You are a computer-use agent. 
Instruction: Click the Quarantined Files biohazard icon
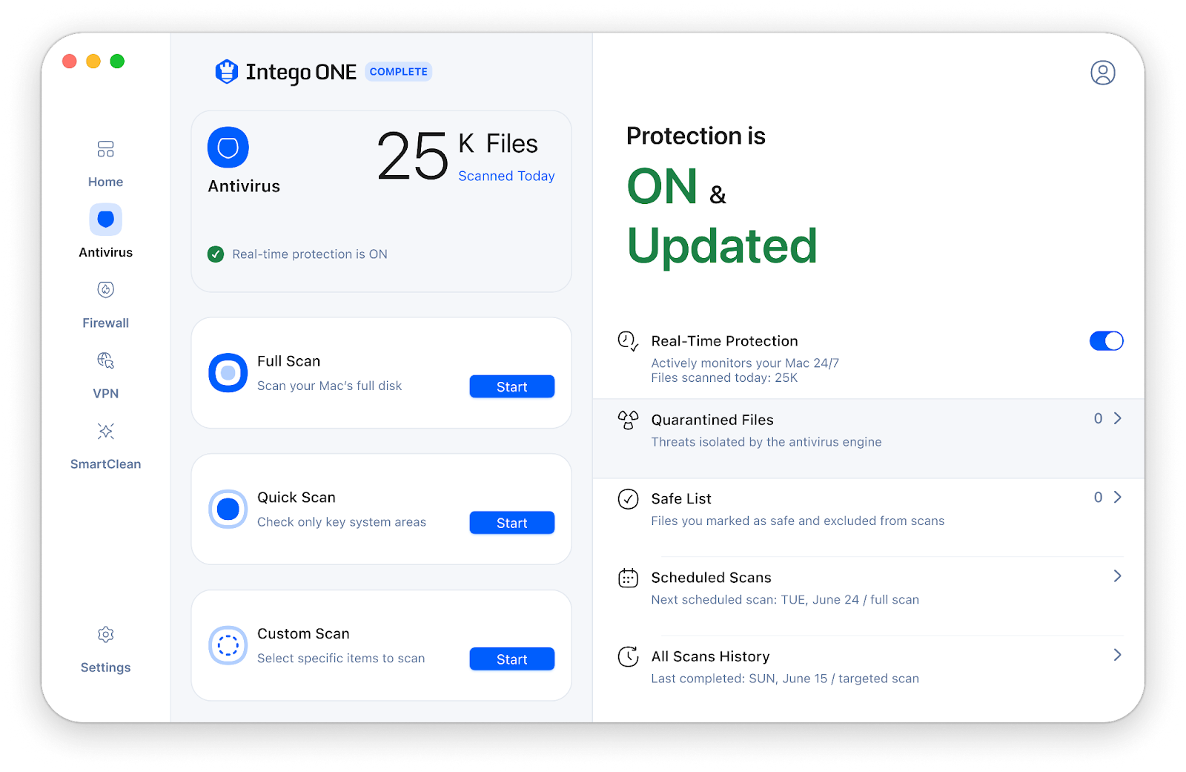click(628, 420)
